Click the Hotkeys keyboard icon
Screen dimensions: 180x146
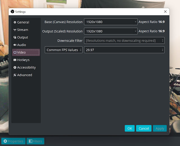(15, 60)
